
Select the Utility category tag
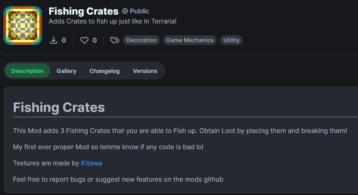[x=231, y=40]
